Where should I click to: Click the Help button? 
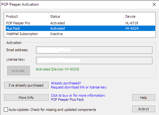click(144, 98)
